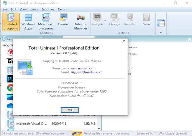
Task: Close the About dialog with X
Action: 124,41
